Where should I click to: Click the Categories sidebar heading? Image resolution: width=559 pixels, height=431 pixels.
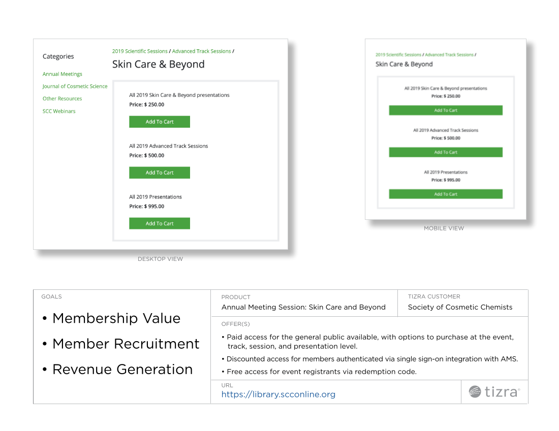[58, 56]
